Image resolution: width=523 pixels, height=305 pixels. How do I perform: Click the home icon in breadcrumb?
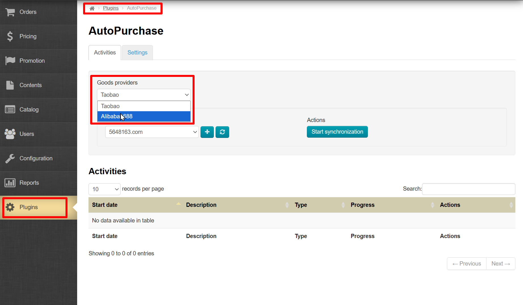(x=92, y=8)
